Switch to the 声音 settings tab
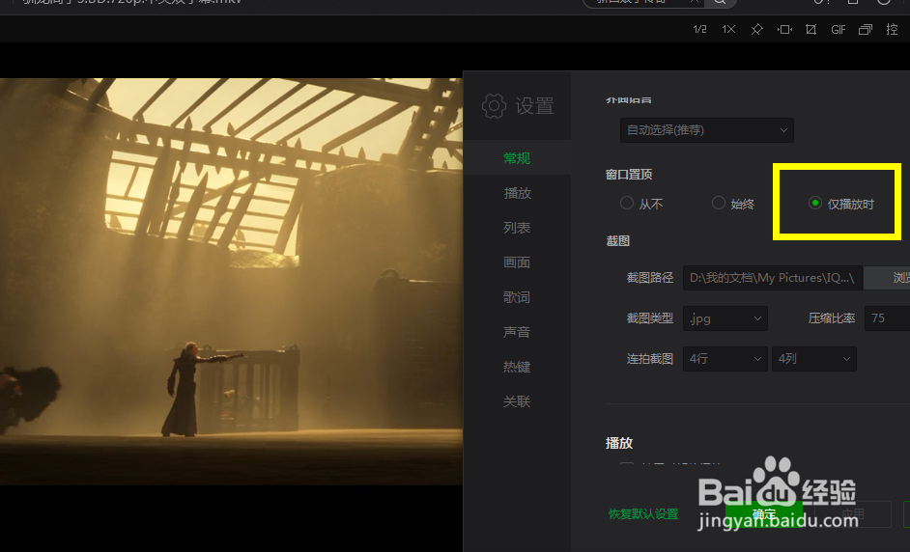The height and width of the screenshot is (552, 910). [517, 332]
